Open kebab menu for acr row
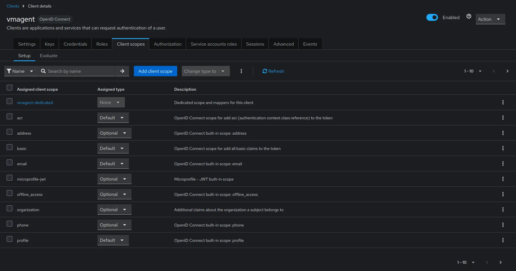Viewport: 516px width, 271px height. (x=503, y=118)
